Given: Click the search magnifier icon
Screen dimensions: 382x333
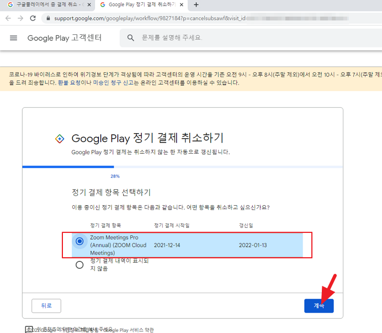Looking at the screenshot, I should (x=131, y=38).
